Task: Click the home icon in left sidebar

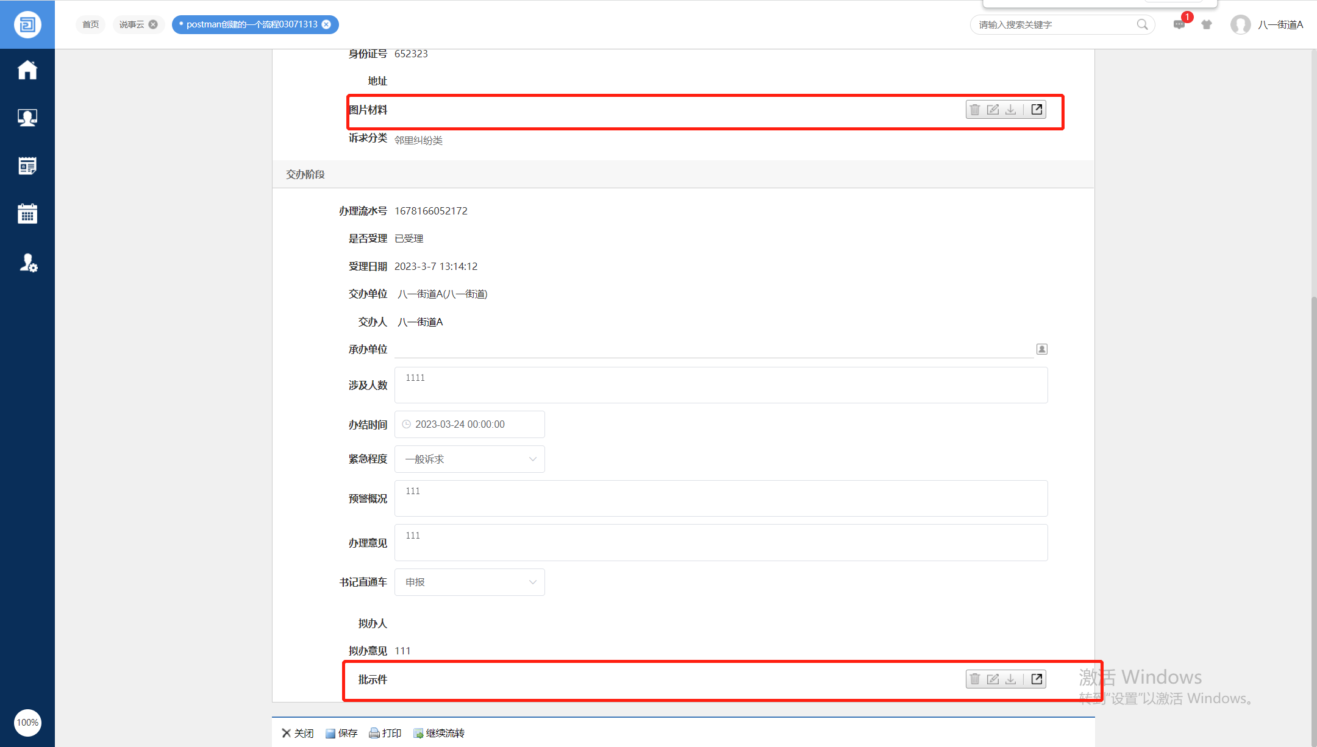Action: [27, 70]
